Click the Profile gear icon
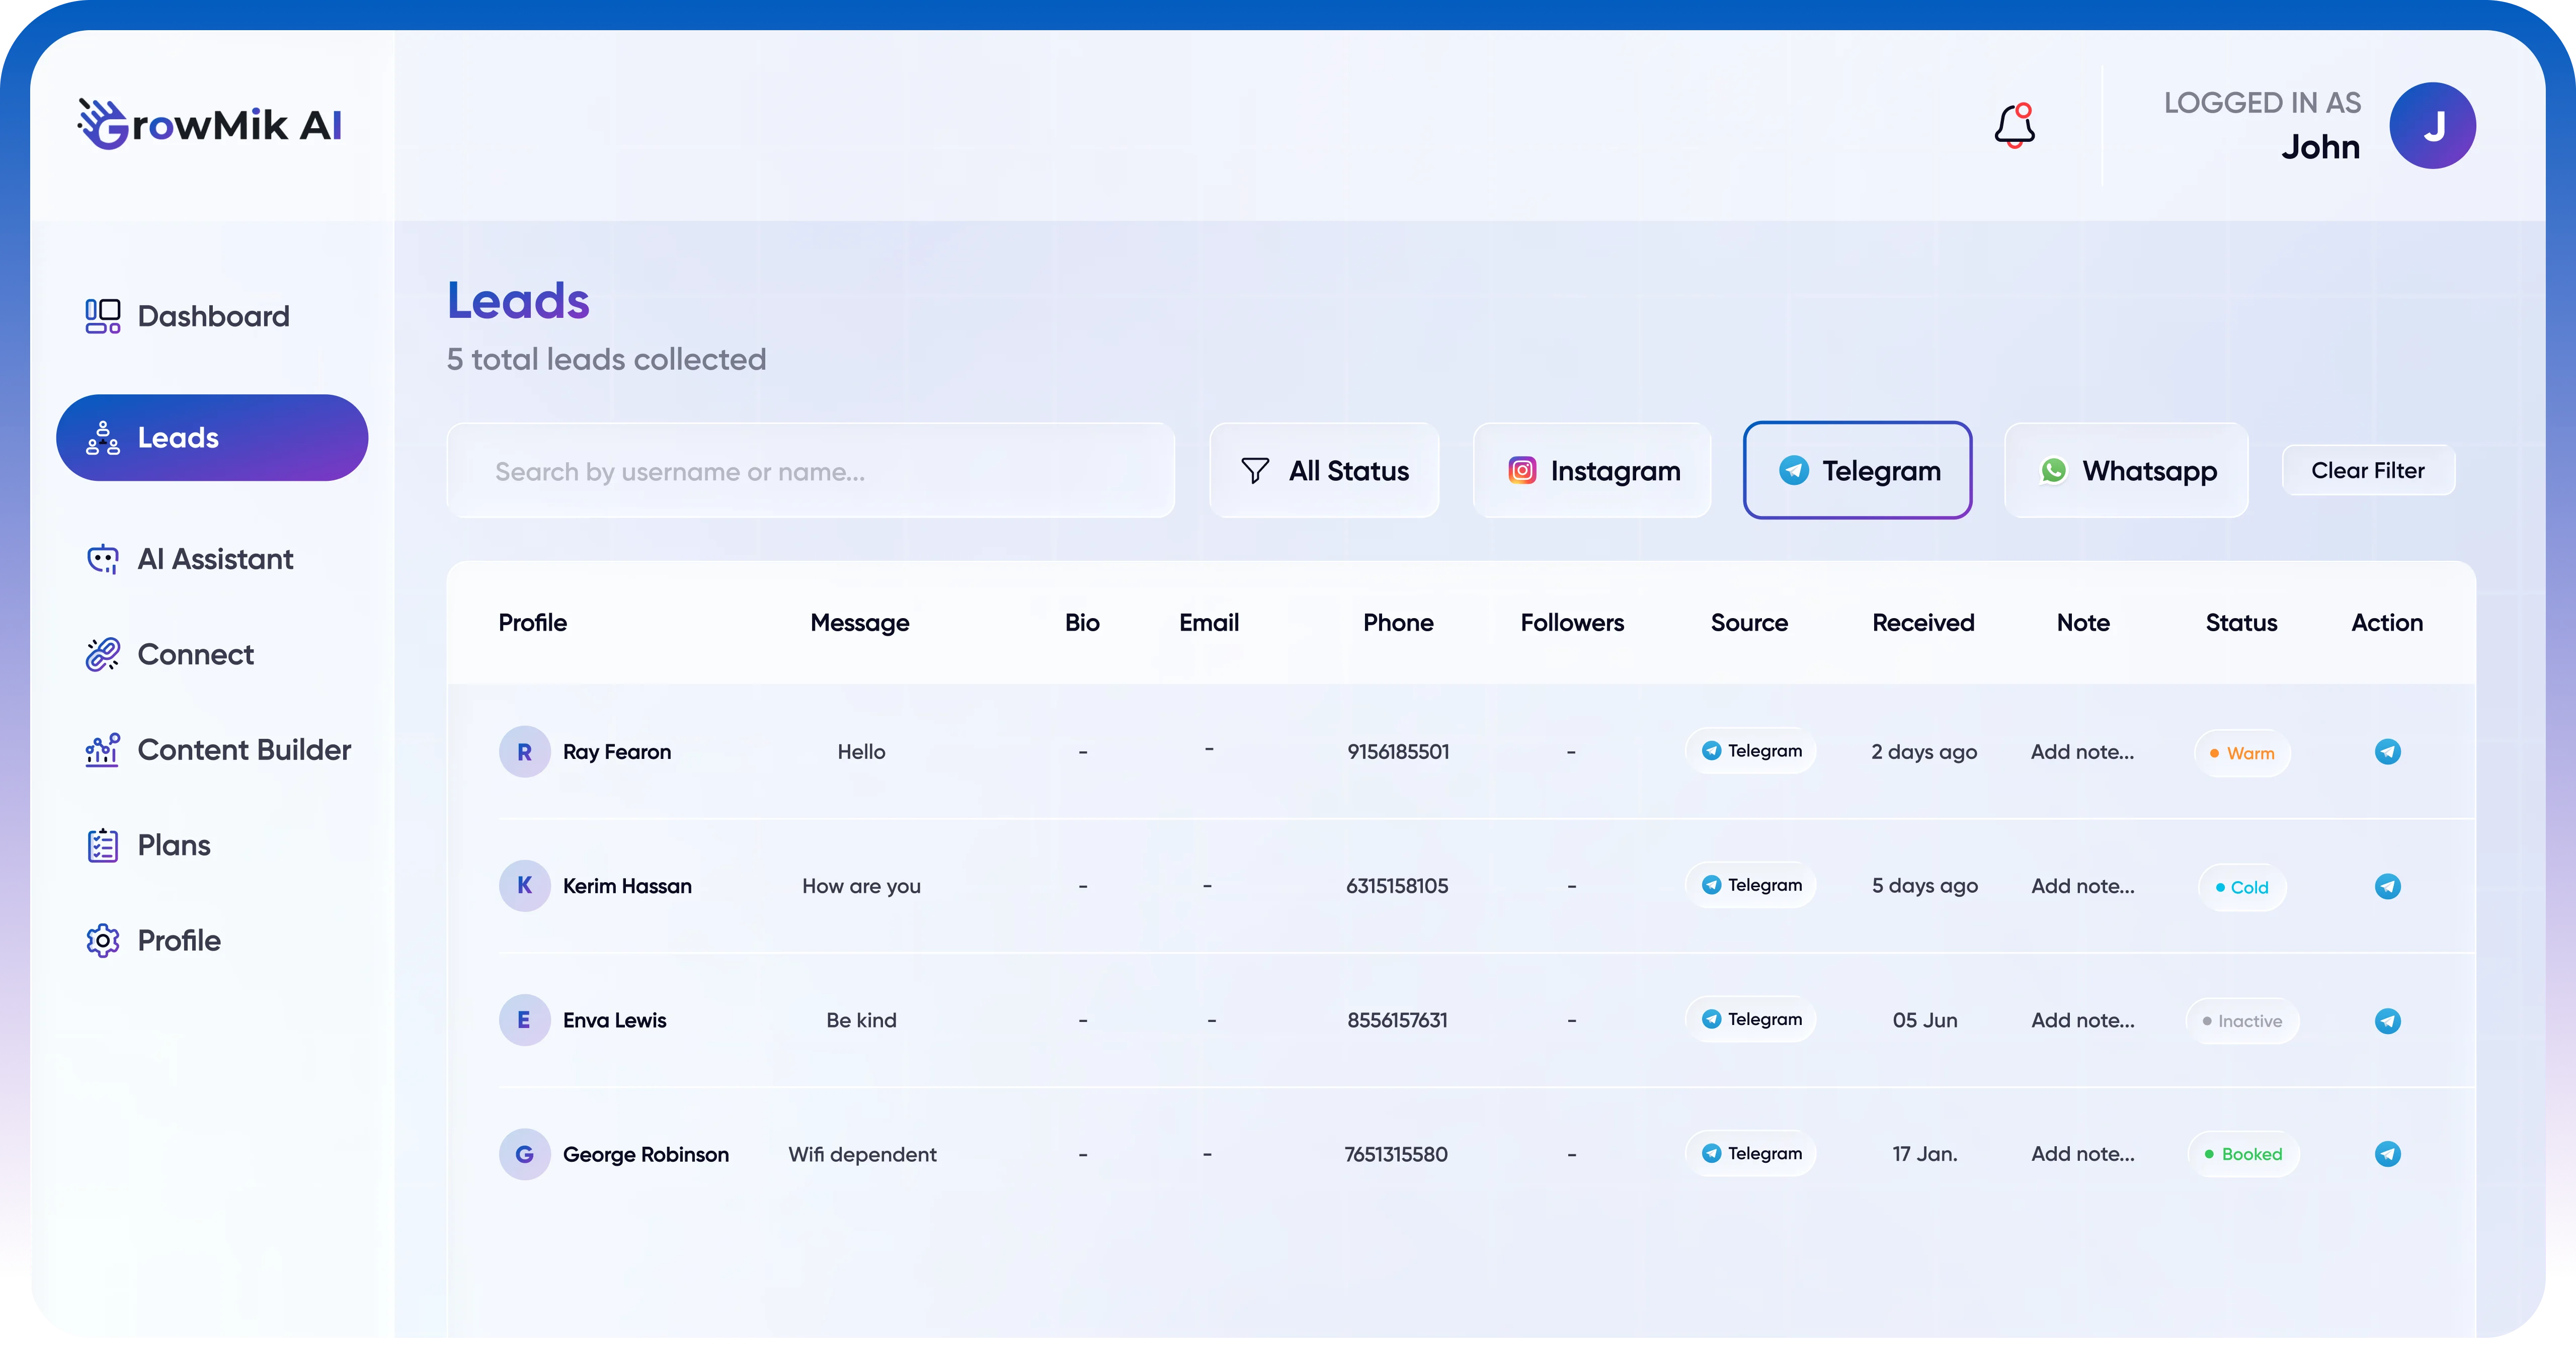This screenshot has width=2576, height=1368. click(x=103, y=941)
